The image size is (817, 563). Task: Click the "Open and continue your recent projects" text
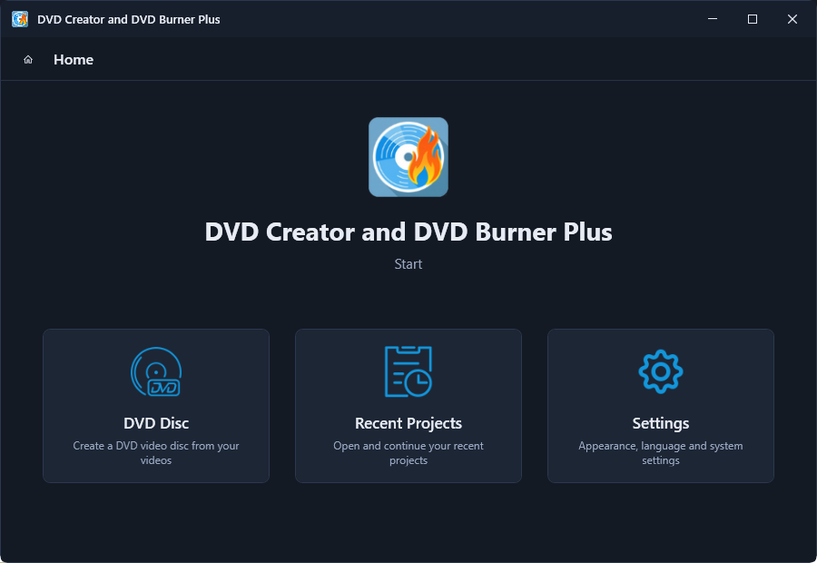(x=408, y=452)
